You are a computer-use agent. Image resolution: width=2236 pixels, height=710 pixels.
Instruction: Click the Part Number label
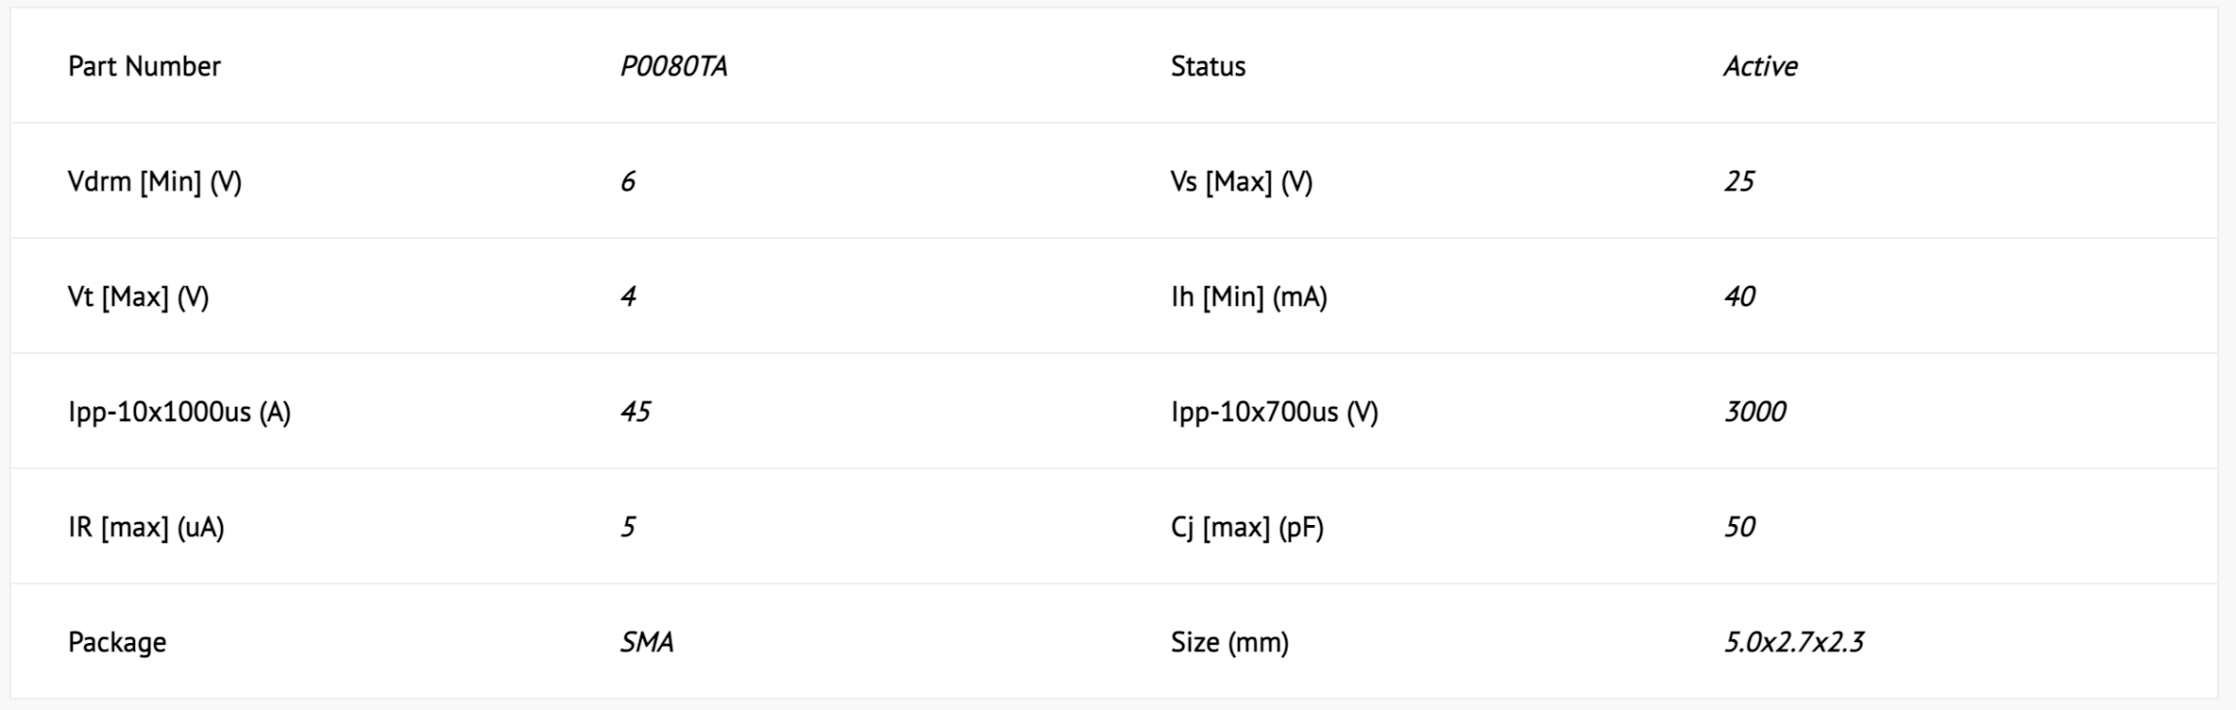[144, 66]
